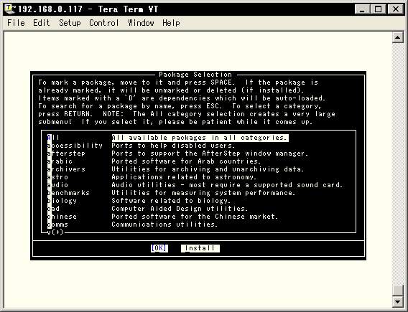
Task: Open the Setup menu
Action: (x=70, y=23)
